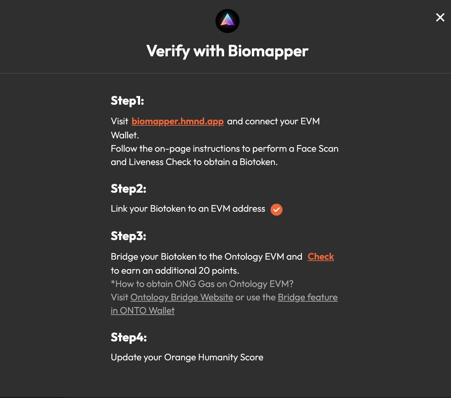Click the Biomapper prism logo icon
Viewport: 451px width, 398px height.
(228, 21)
